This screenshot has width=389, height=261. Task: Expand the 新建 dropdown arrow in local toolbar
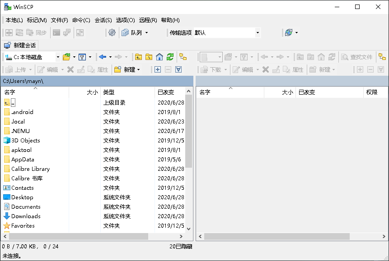[138, 69]
